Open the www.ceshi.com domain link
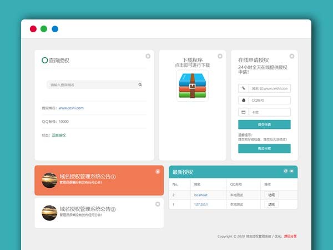Screen dimensions: 333x250 click(71, 108)
